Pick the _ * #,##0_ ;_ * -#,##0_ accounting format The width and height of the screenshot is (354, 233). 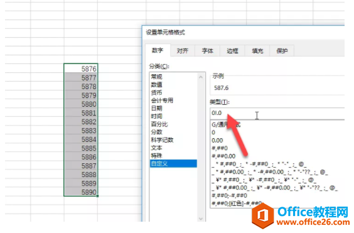[x=259, y=165]
